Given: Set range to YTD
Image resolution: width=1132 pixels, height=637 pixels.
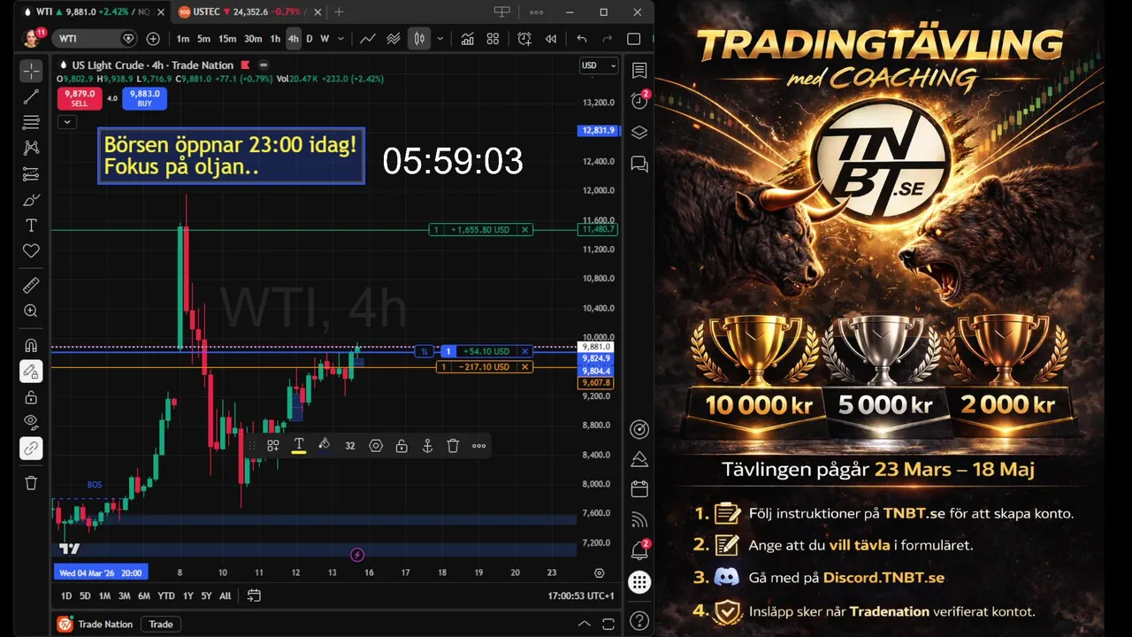Looking at the screenshot, I should (x=165, y=596).
